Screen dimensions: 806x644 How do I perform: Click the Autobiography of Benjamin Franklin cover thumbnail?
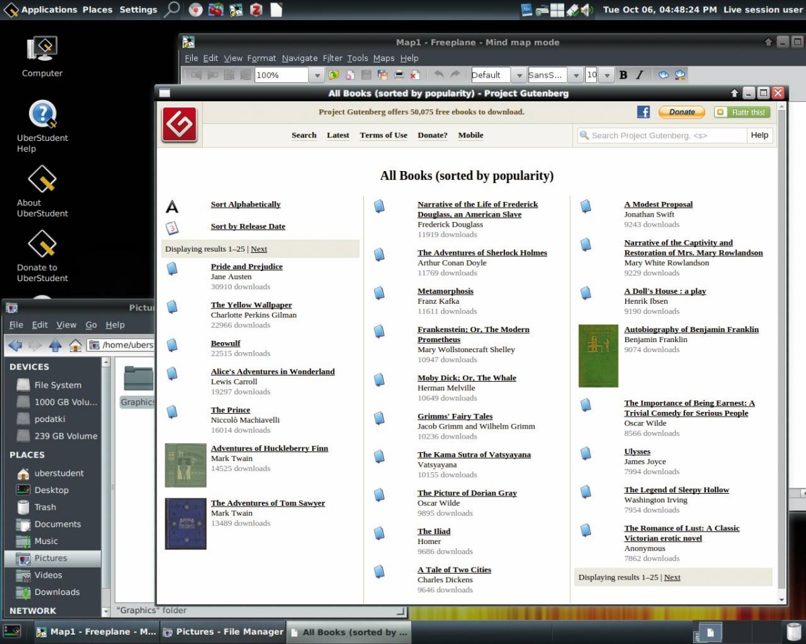click(x=598, y=356)
